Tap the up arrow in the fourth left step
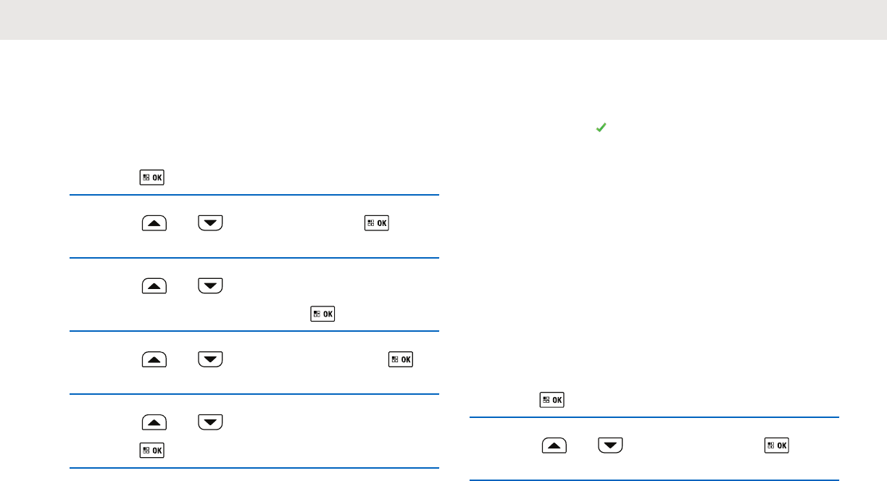 click(153, 359)
